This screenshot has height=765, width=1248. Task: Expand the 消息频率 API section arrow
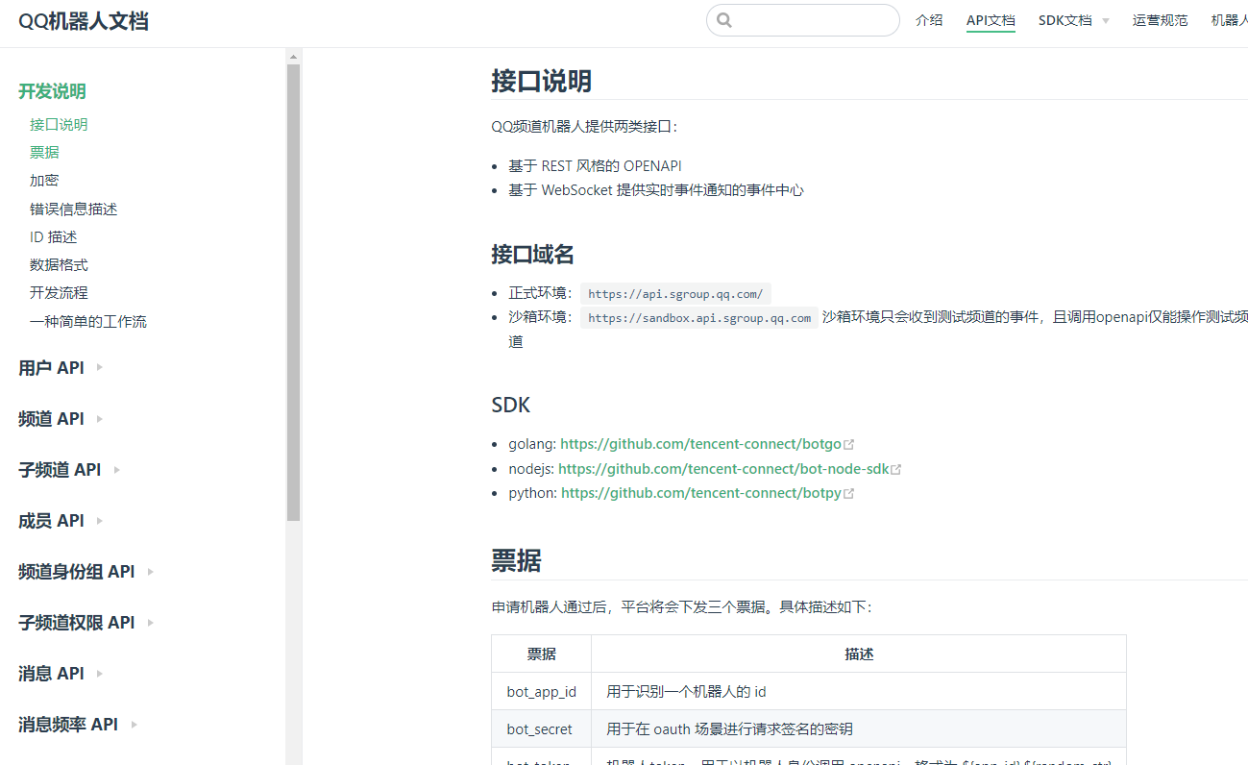click(x=135, y=724)
